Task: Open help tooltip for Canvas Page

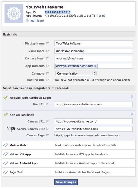Action: click(x=48, y=135)
